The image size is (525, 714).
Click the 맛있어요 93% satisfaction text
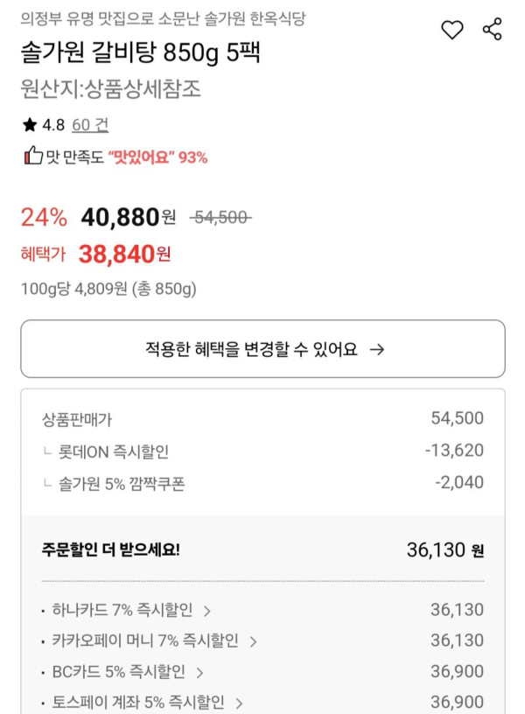click(157, 157)
